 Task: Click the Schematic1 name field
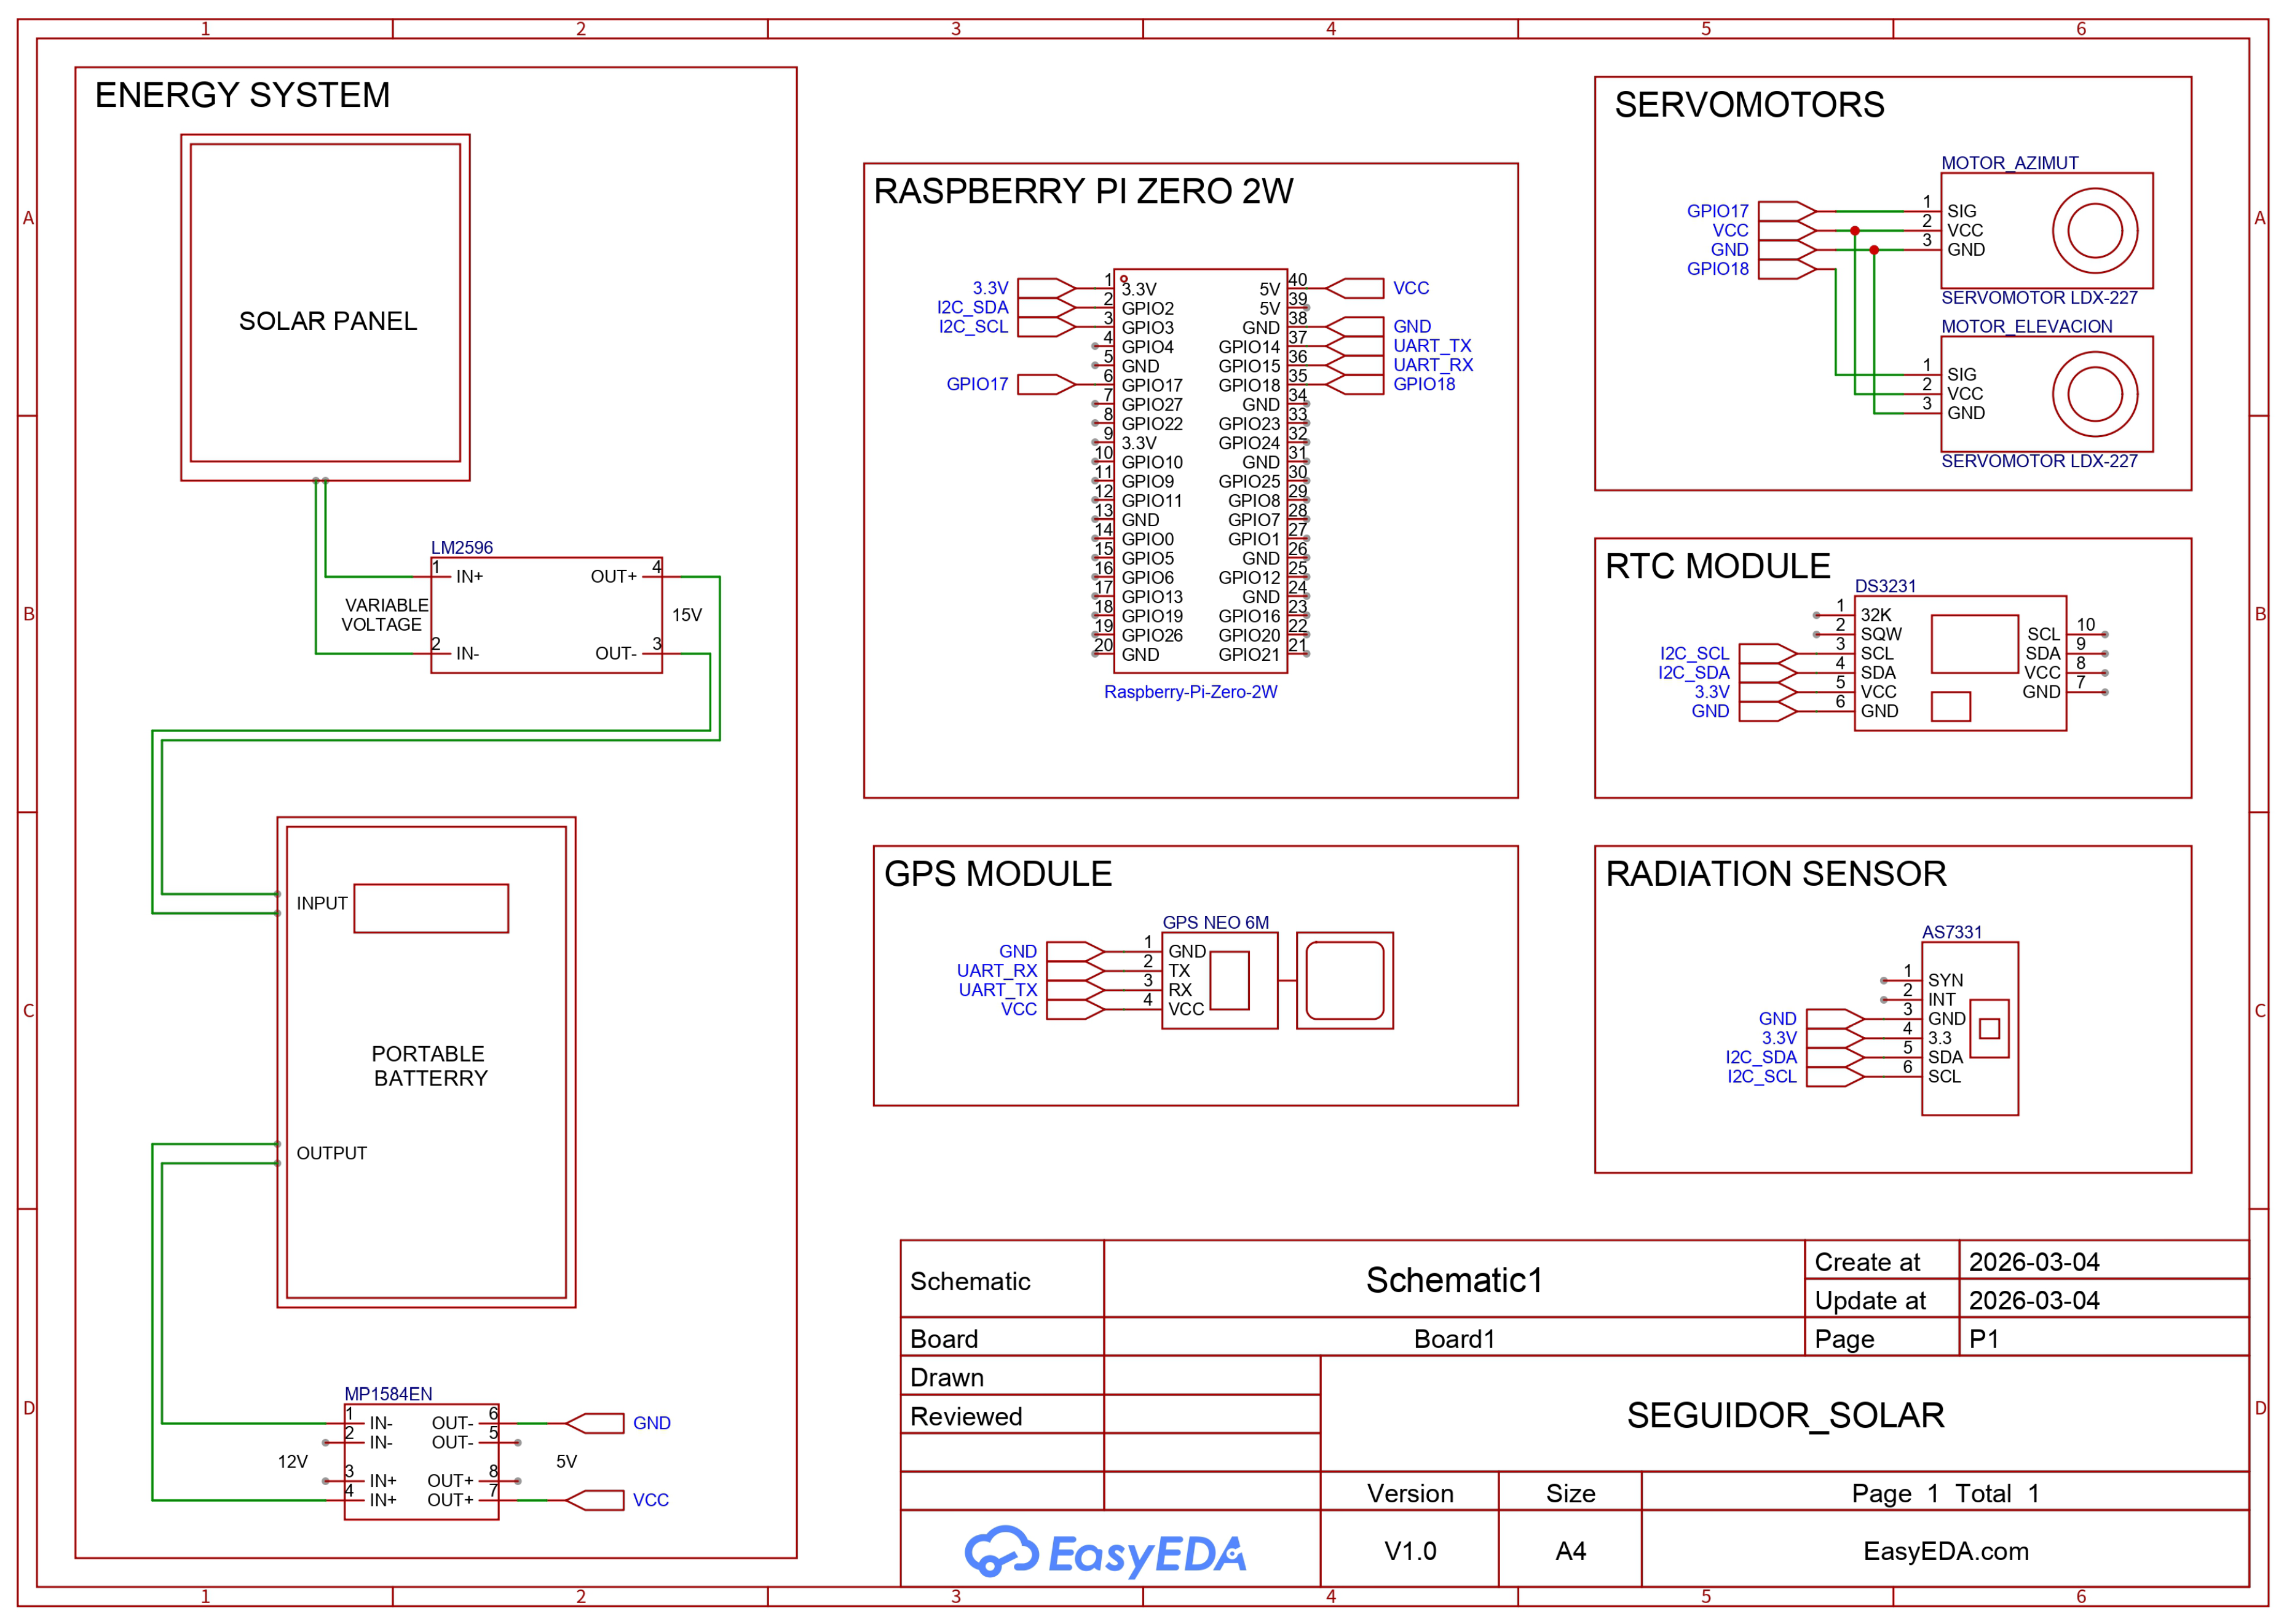(x=1454, y=1279)
